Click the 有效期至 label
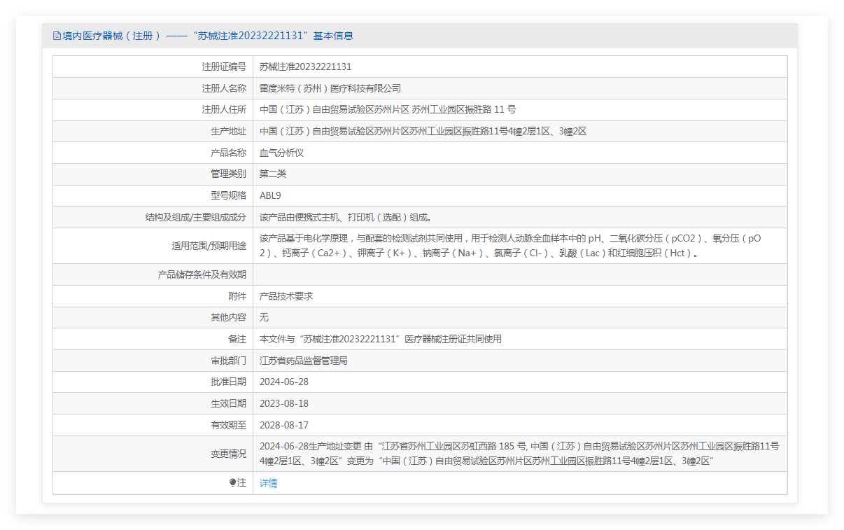Screen dimensions: 844x530 tap(229, 425)
